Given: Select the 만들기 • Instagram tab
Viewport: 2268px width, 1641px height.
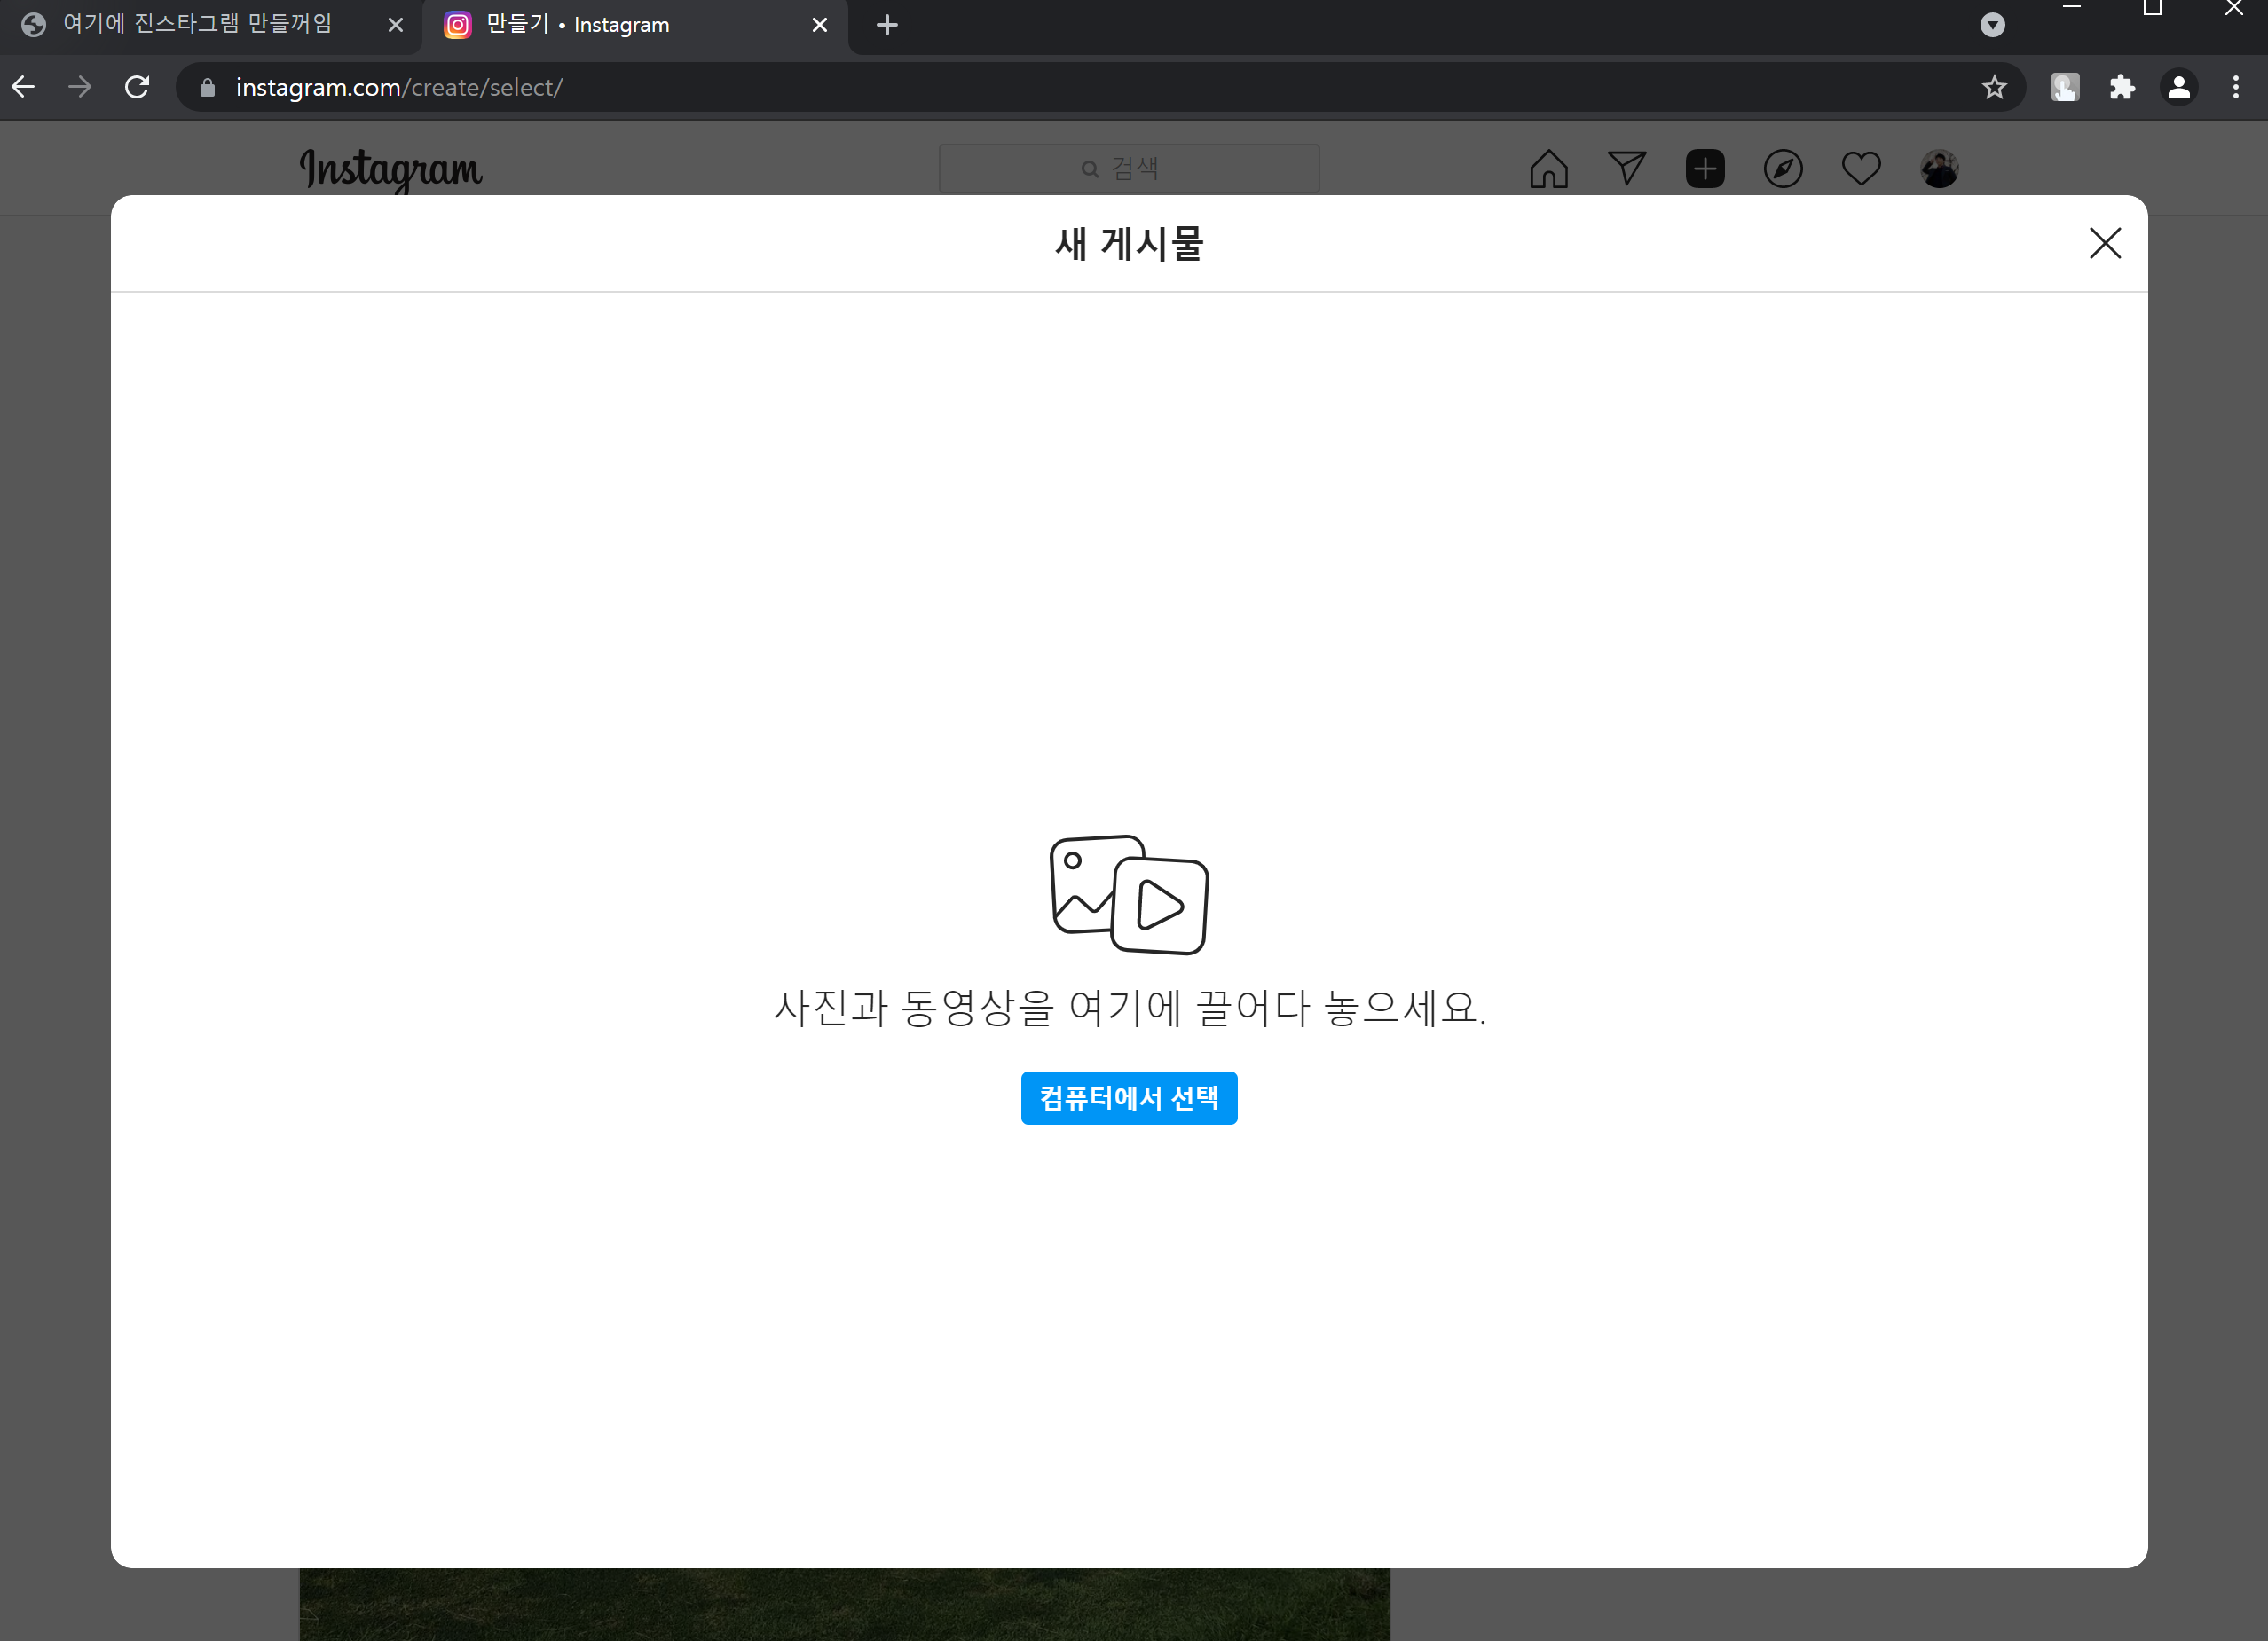Looking at the screenshot, I should 620,25.
